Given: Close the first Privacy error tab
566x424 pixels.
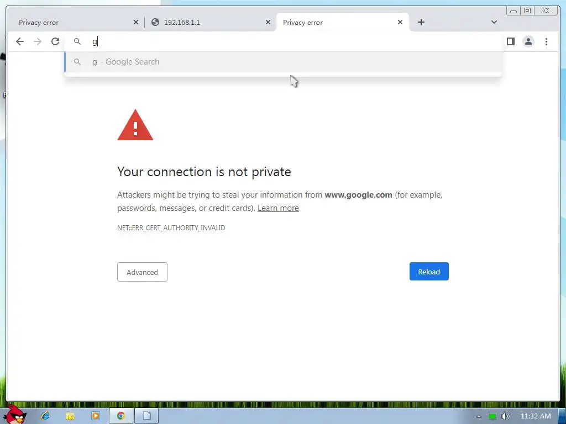Looking at the screenshot, I should [x=136, y=22].
